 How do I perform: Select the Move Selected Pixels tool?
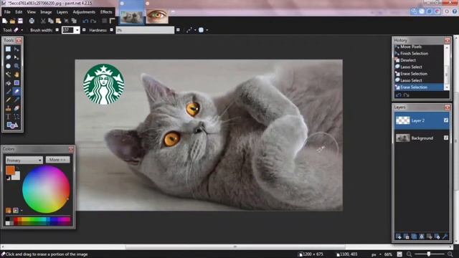click(x=16, y=49)
